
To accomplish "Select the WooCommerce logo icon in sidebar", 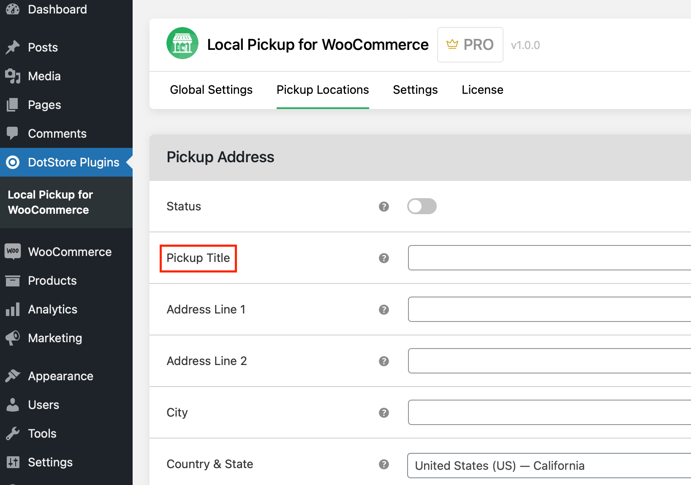I will point(13,251).
